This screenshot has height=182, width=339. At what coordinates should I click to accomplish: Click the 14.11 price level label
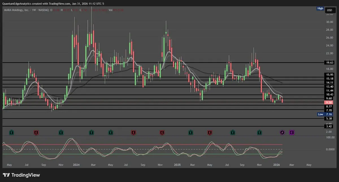coord(329,83)
